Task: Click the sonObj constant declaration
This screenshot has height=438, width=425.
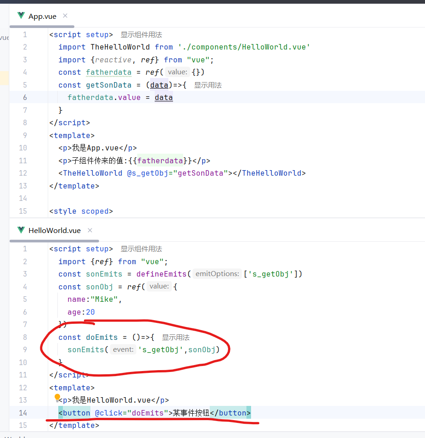Action: pos(99,287)
